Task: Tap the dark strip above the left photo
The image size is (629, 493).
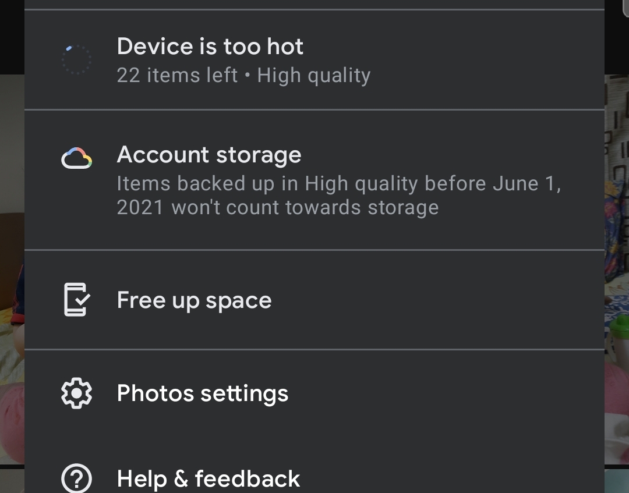Action: (12, 35)
